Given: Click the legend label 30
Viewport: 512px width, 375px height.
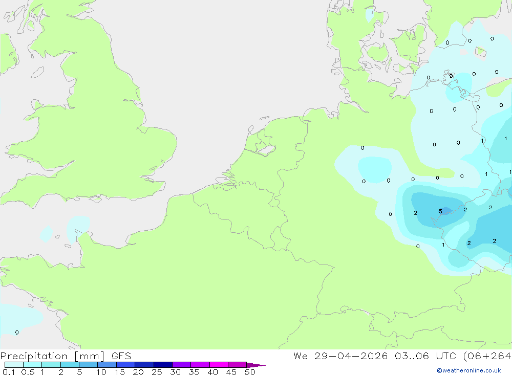Looking at the screenshot, I should tap(176, 372).
